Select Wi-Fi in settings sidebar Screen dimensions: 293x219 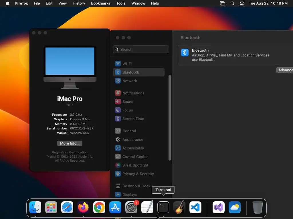[x=139, y=64]
